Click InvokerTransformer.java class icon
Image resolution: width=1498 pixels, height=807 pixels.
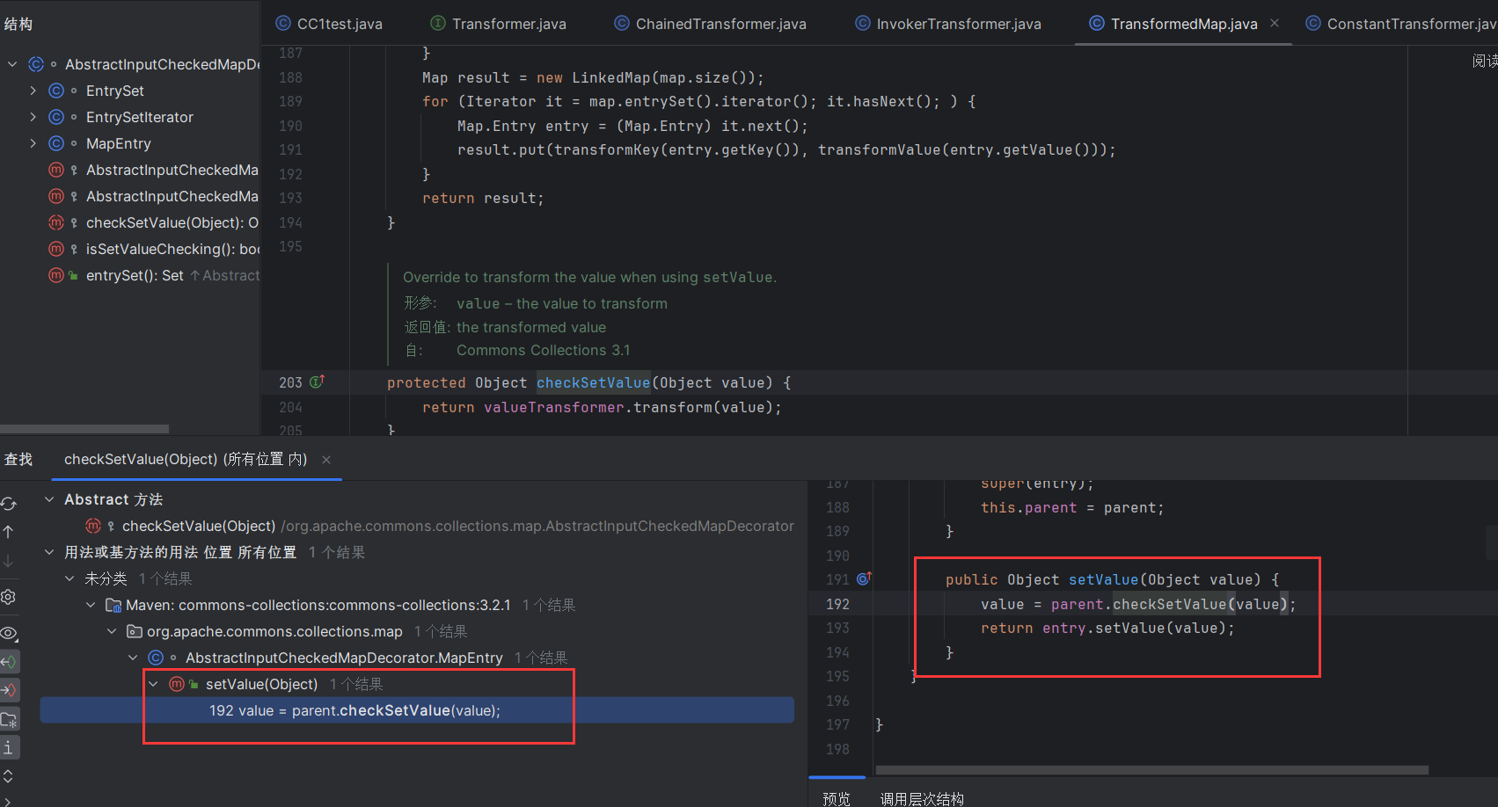pos(863,24)
